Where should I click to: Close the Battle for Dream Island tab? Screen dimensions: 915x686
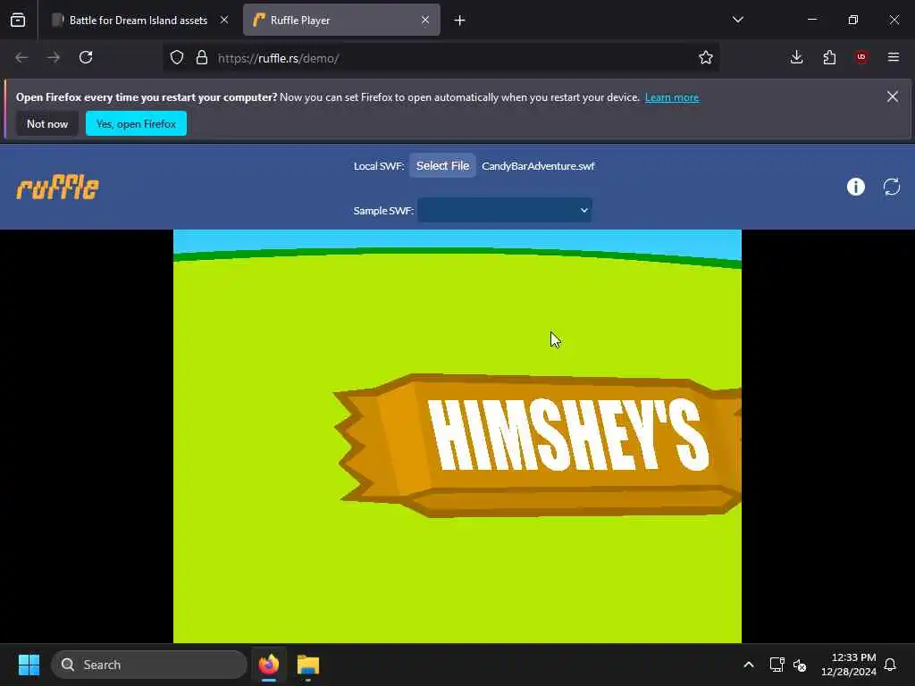(x=224, y=21)
